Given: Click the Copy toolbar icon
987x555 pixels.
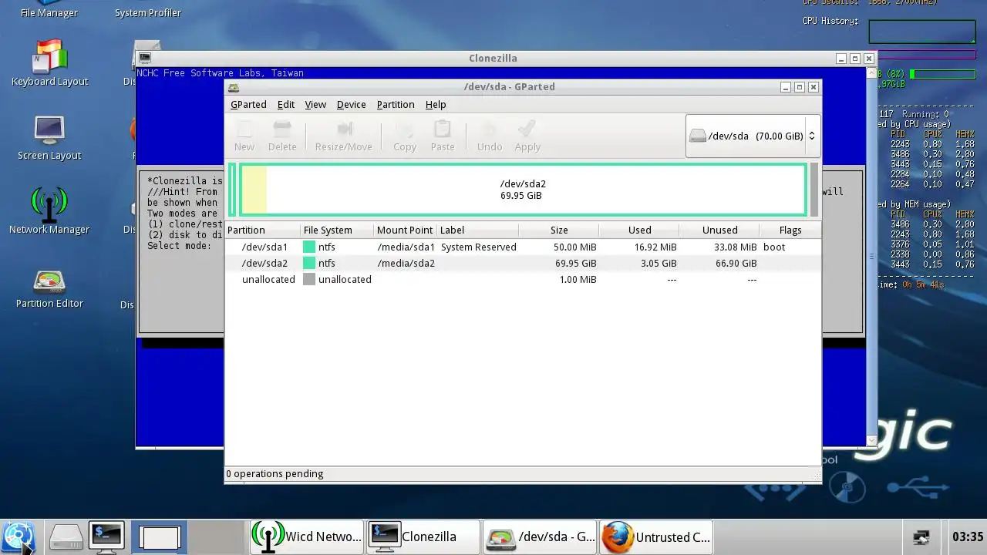Looking at the screenshot, I should pyautogui.click(x=405, y=136).
